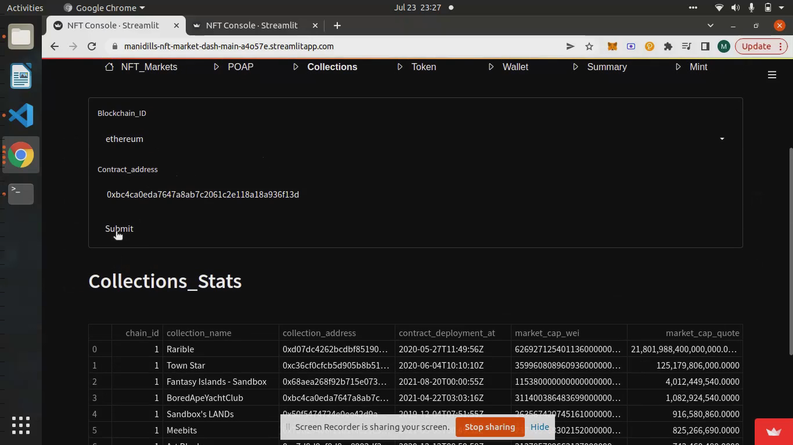793x445 pixels.
Task: Expand the Blockchain_ID ethereum dropdown
Action: point(415,139)
